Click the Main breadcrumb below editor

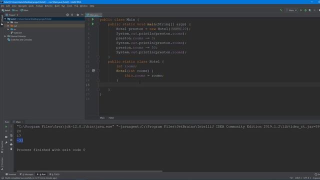pyautogui.click(x=102, y=118)
